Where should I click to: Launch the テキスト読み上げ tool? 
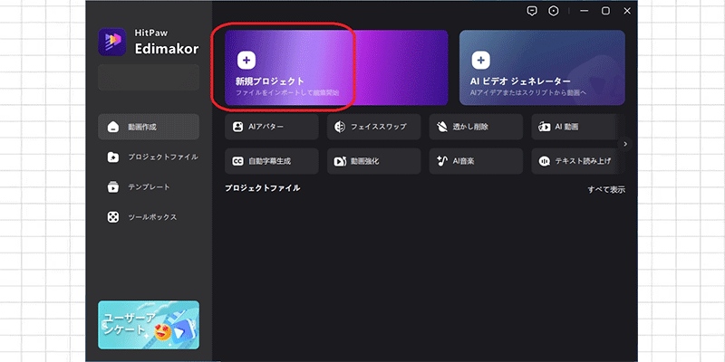pyautogui.click(x=578, y=161)
